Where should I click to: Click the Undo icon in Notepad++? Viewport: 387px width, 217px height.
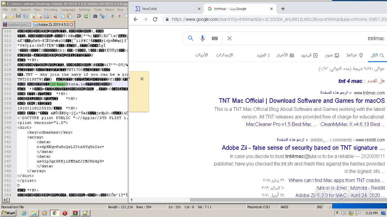[79, 16]
